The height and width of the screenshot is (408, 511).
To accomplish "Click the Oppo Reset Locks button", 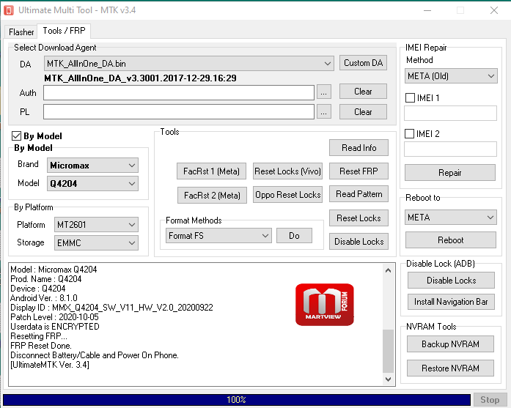I will click(288, 194).
